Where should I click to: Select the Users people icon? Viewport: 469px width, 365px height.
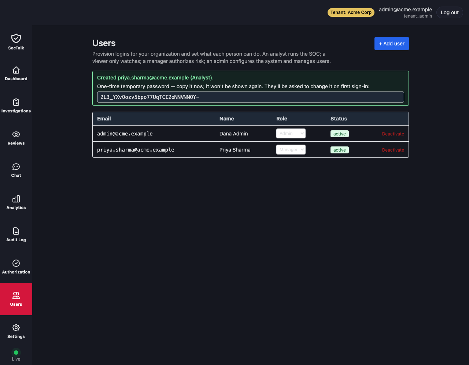pyautogui.click(x=16, y=295)
